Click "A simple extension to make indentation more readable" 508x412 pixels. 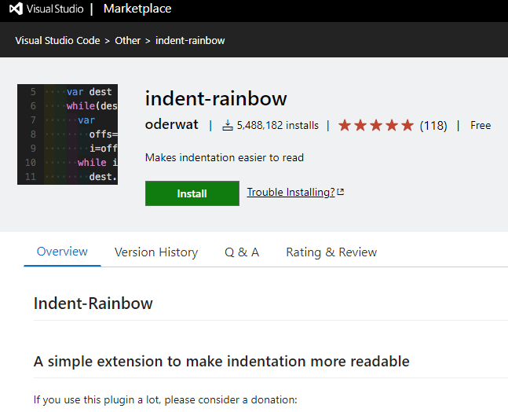point(221,361)
